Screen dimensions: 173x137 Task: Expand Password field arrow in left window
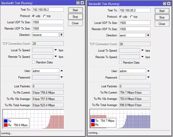pyautogui.click(x=62, y=77)
